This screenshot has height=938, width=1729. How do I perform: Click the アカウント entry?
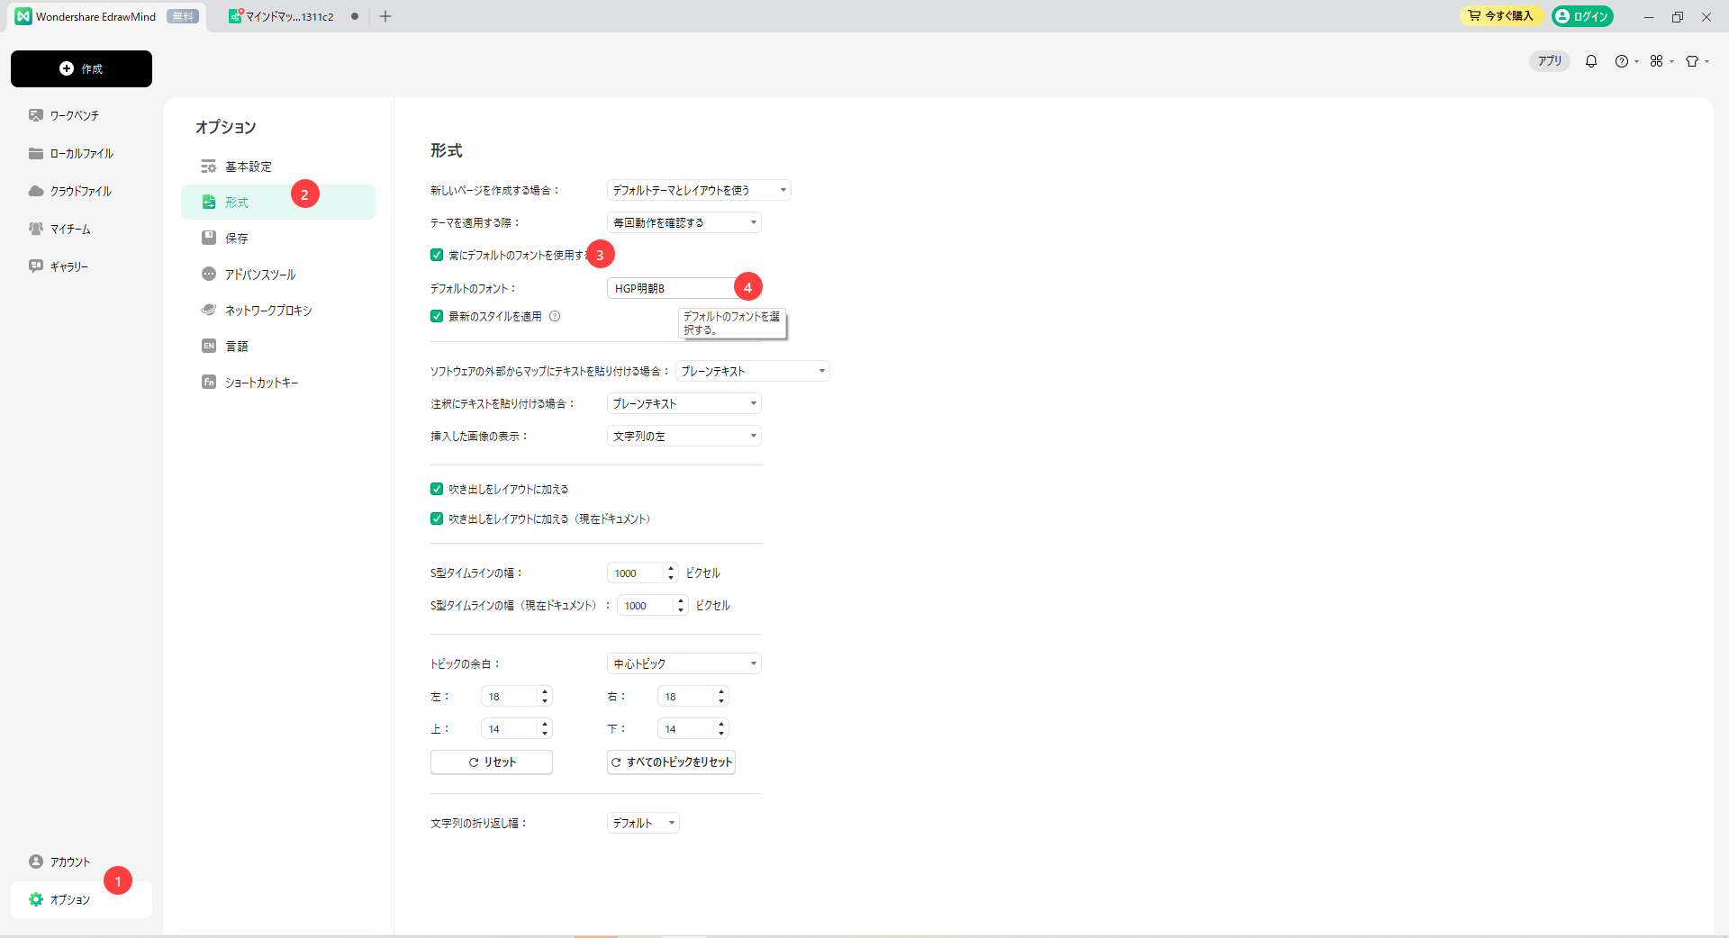pos(69,861)
